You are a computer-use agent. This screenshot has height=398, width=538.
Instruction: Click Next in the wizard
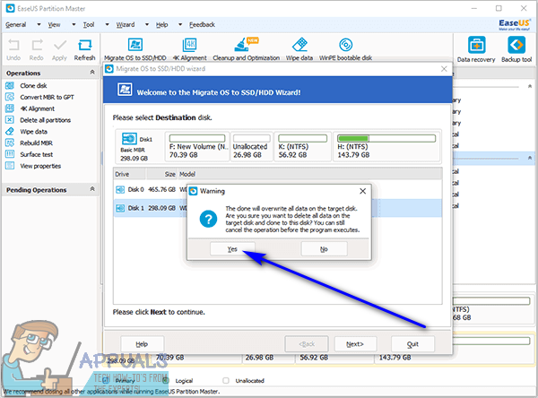[x=355, y=344]
